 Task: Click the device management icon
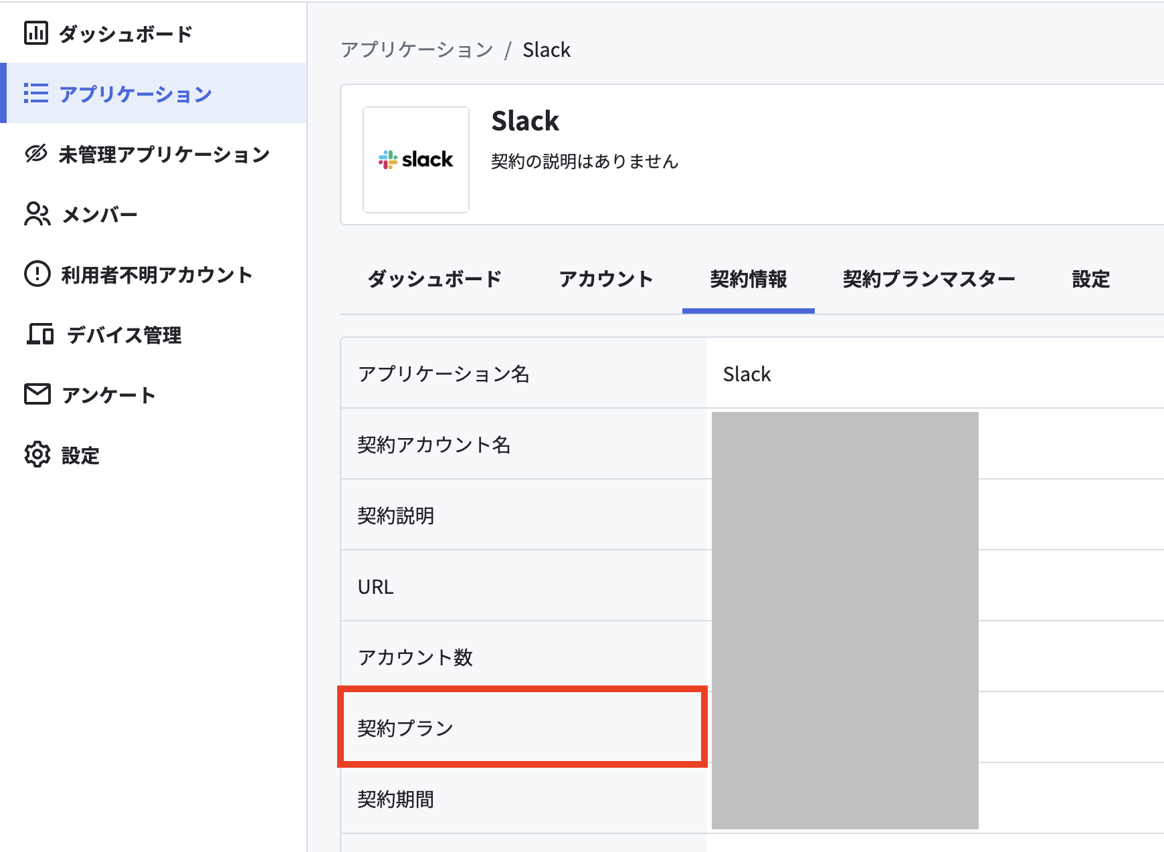(40, 334)
